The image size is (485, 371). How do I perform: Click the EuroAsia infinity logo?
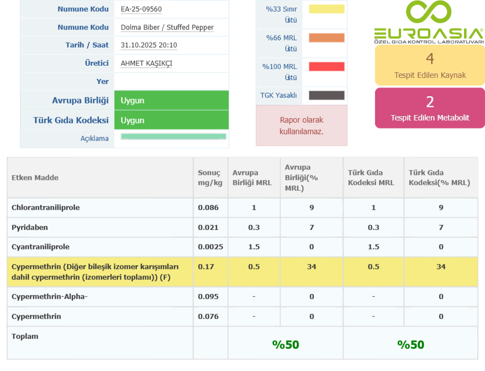point(429,13)
